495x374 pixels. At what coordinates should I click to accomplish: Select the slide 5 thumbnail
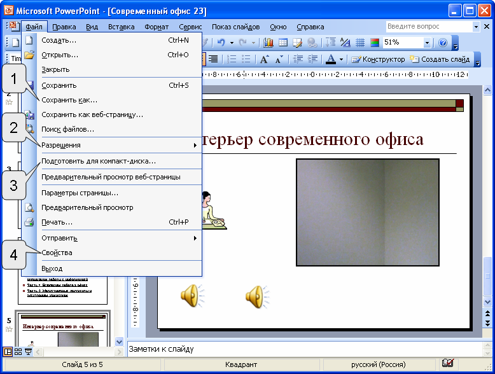point(62,329)
